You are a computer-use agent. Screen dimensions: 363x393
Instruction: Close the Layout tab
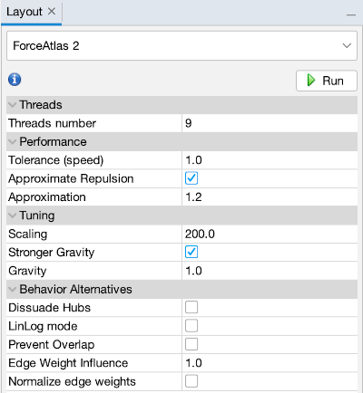click(52, 12)
